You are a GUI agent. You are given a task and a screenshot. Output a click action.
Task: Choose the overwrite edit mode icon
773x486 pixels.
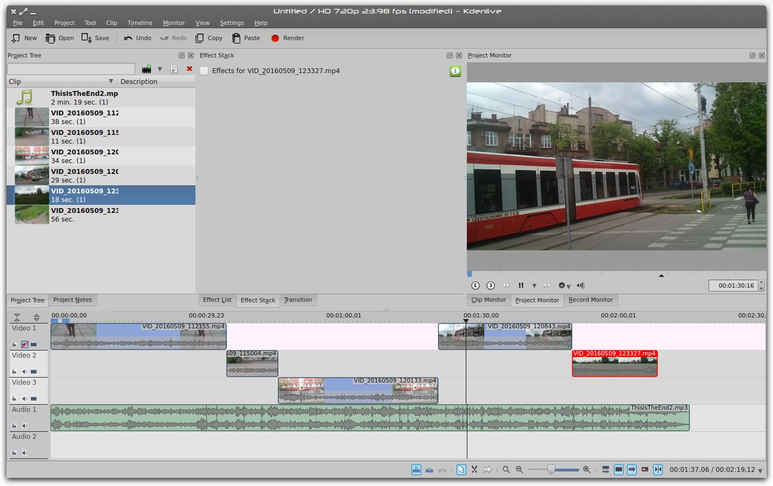(429, 470)
